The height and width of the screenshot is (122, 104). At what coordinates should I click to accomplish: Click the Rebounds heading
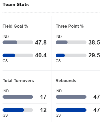(x=66, y=81)
